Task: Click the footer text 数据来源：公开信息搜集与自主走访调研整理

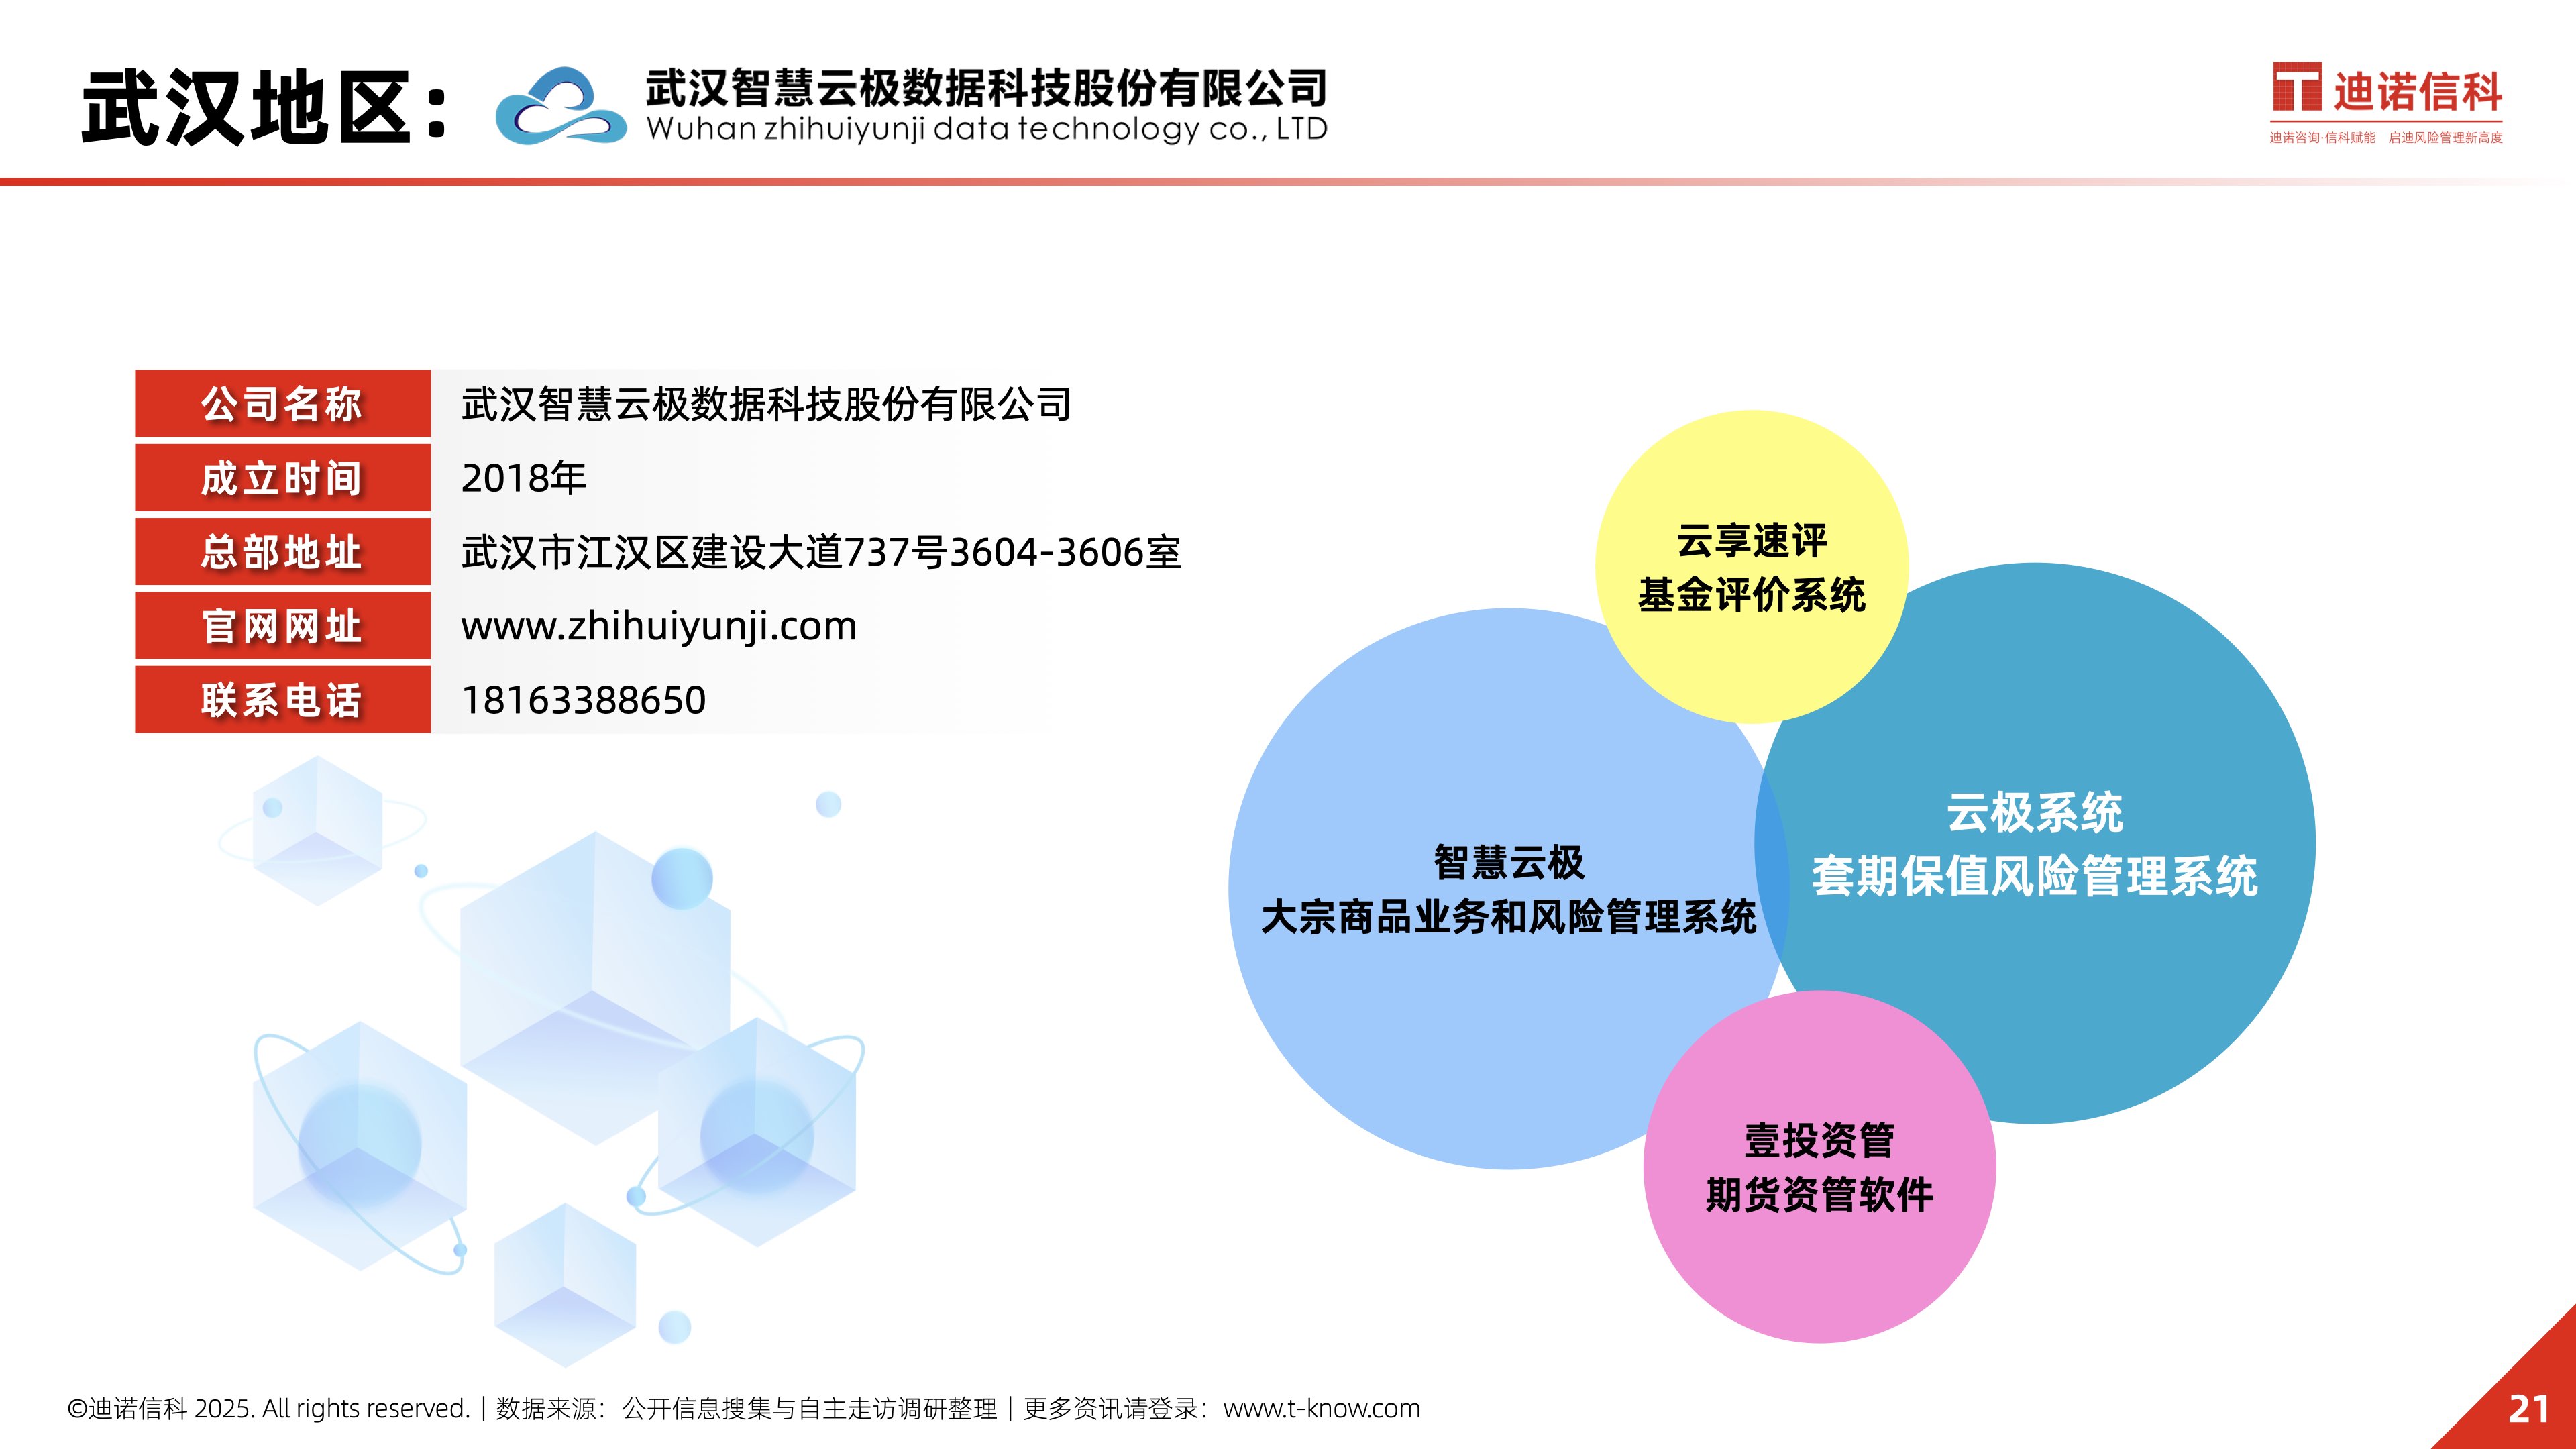Action: (x=747, y=1408)
